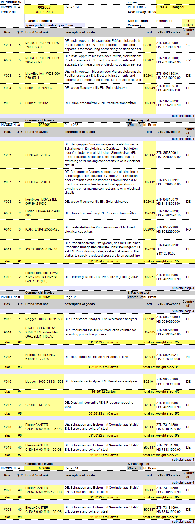Image resolution: width=195 pixels, height=524 pixels.
Task: Click the 'SENECA Z-8TC' cell
Action: (44, 182)
